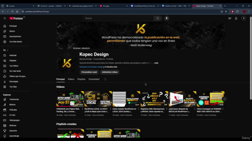The width and height of the screenshot is (252, 141).
Task: Bookmark page with star icon
Action: click(226, 11)
